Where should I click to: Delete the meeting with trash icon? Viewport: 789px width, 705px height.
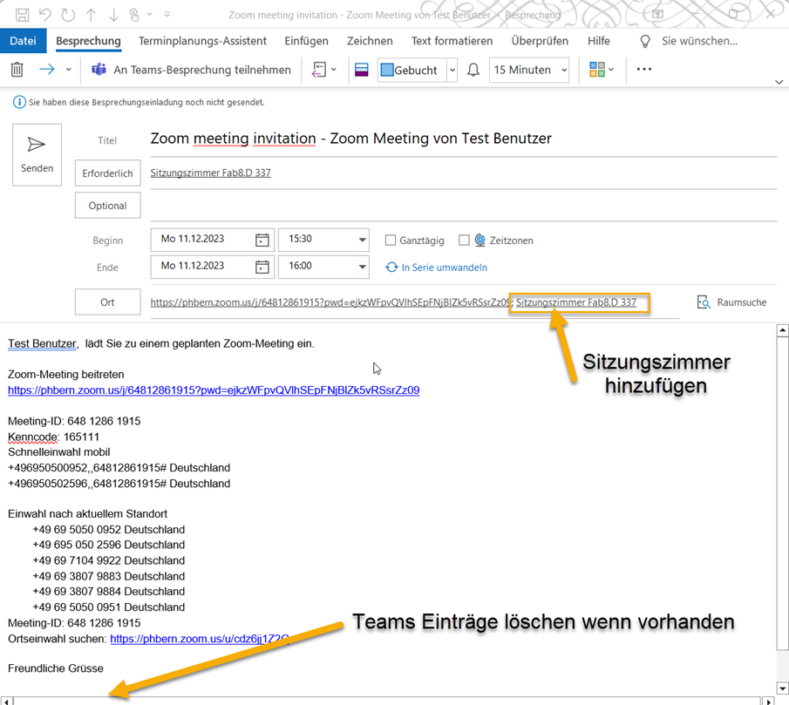(x=17, y=70)
